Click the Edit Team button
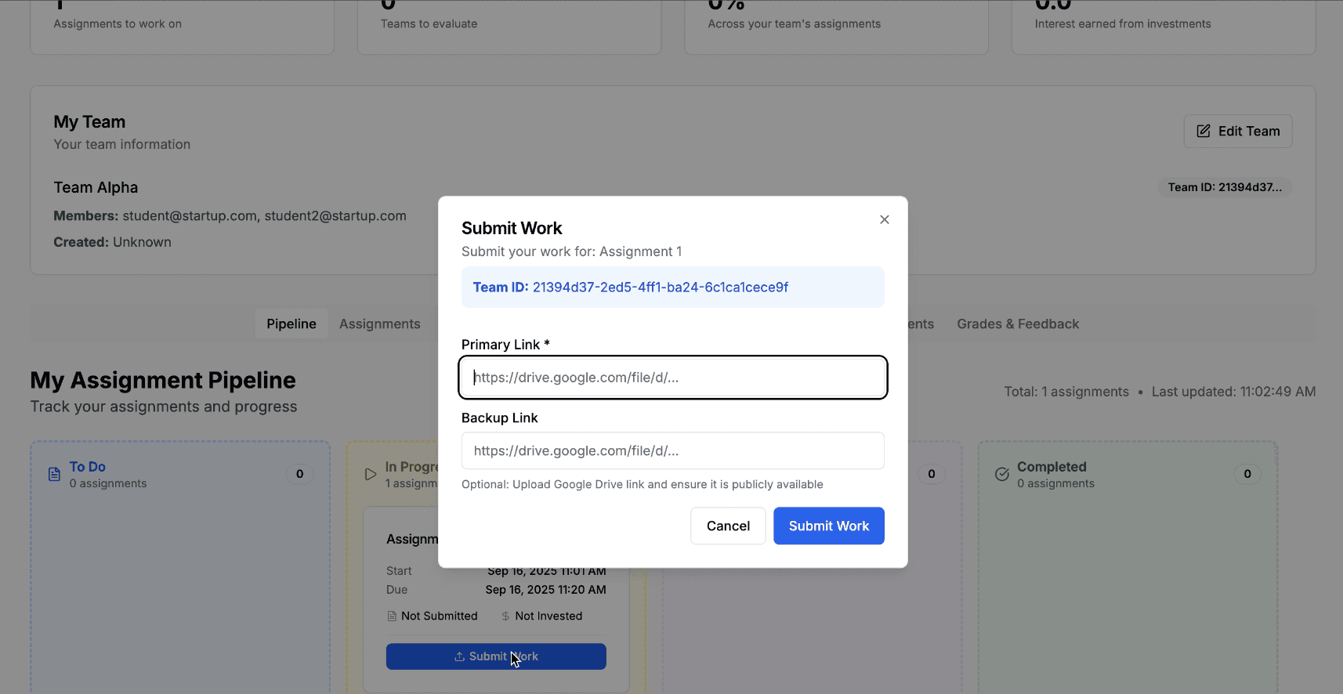 pos(1237,131)
